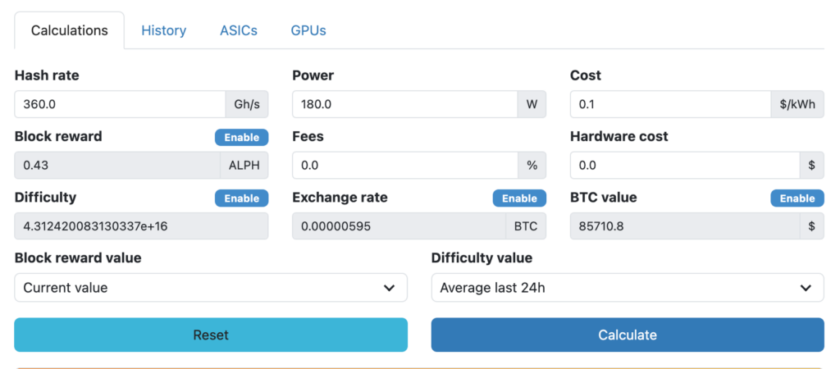The height and width of the screenshot is (369, 840).
Task: Toggle Enable for Difficulty
Action: (241, 198)
